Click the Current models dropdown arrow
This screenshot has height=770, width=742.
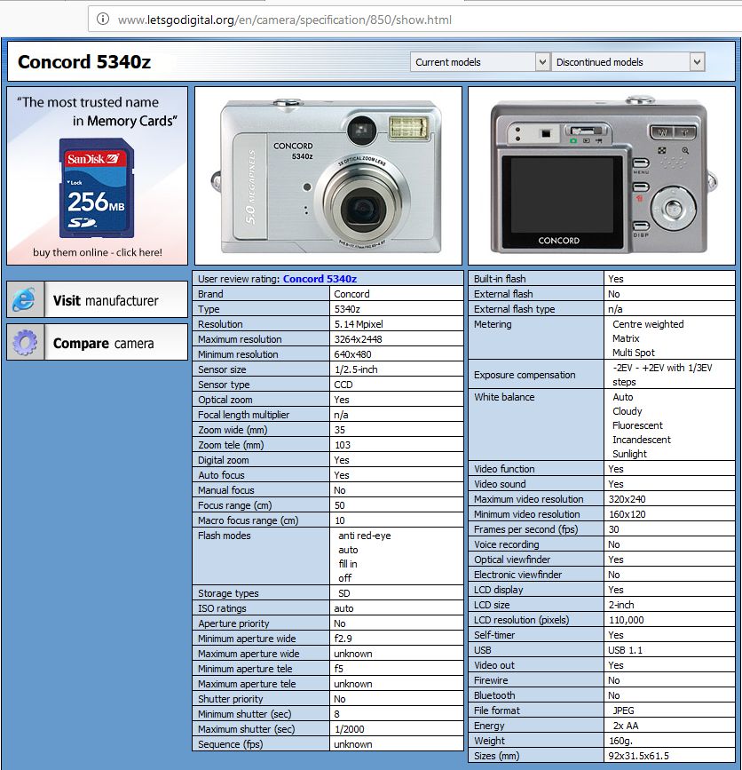[x=542, y=62]
